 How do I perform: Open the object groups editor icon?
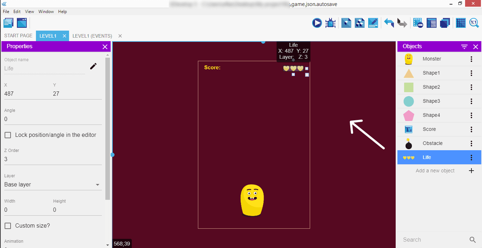point(359,23)
